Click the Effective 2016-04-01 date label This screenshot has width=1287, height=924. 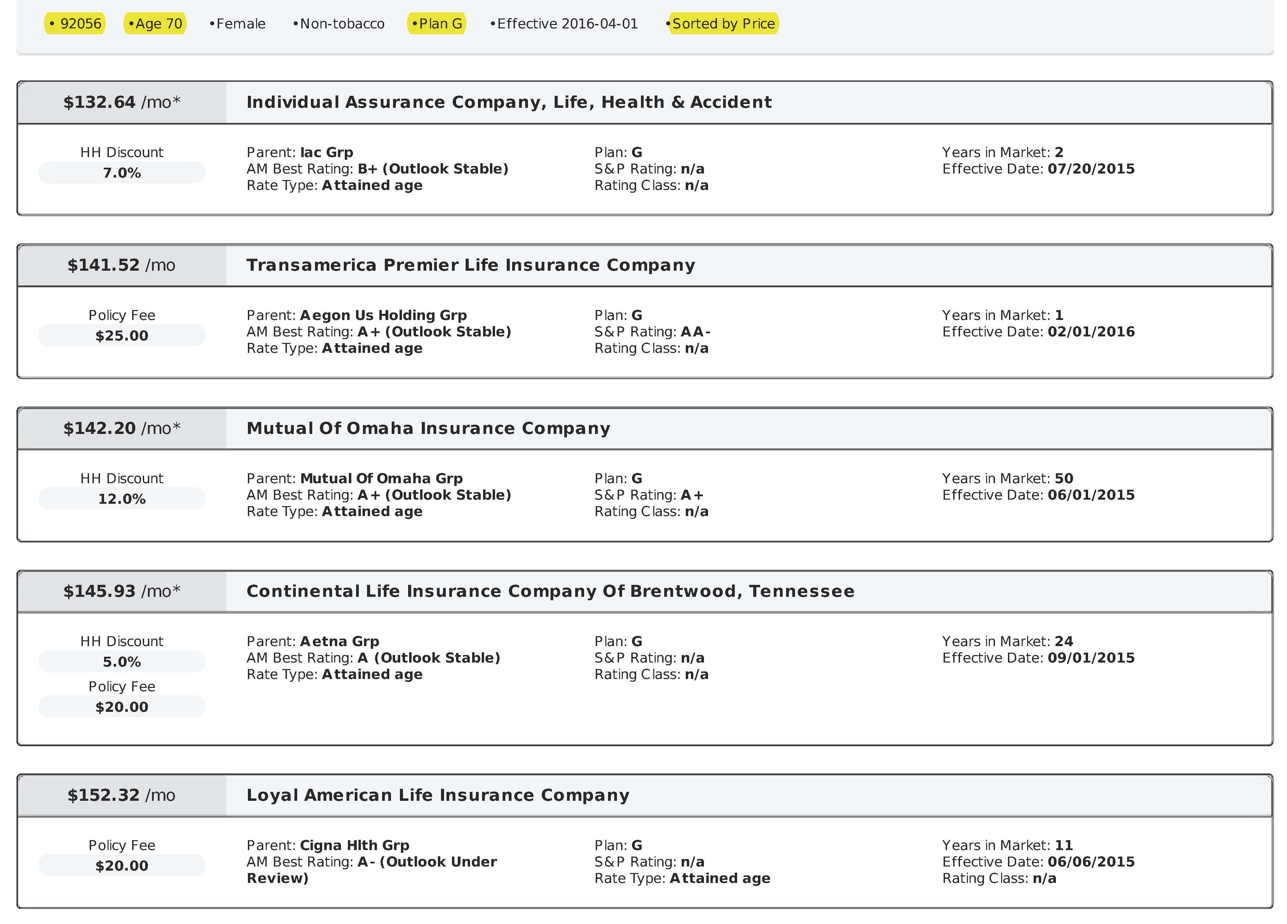point(564,24)
